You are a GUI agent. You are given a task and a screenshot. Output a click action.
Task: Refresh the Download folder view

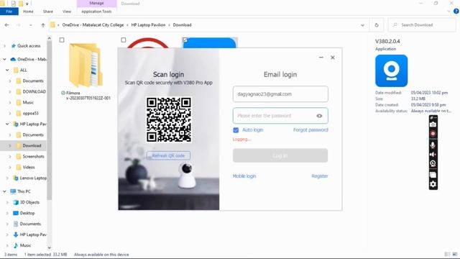[377, 25]
